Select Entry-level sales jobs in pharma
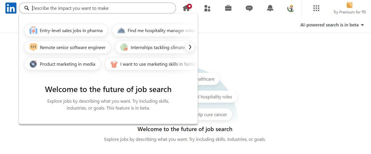The height and width of the screenshot is (154, 371). tap(66, 30)
